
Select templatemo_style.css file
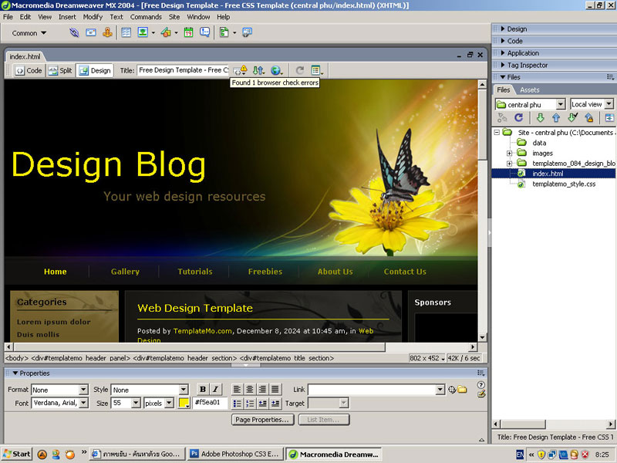pyautogui.click(x=564, y=184)
